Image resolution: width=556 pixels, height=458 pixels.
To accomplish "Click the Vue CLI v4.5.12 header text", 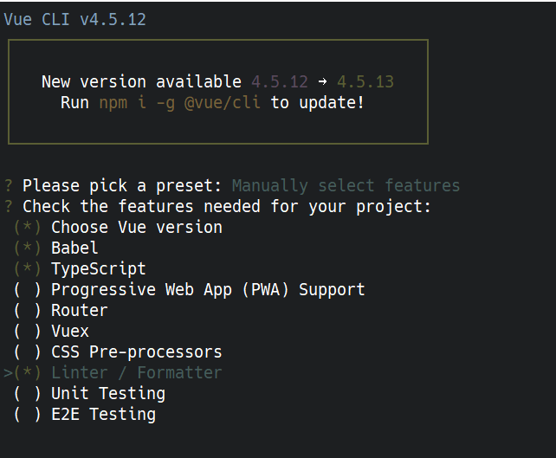I will [74, 20].
